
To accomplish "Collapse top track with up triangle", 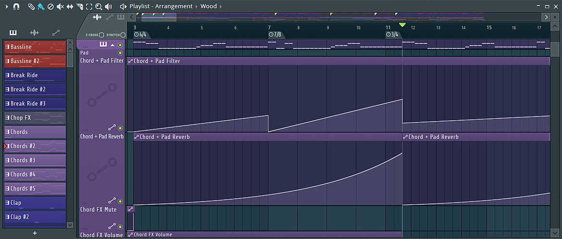I will point(112,45).
